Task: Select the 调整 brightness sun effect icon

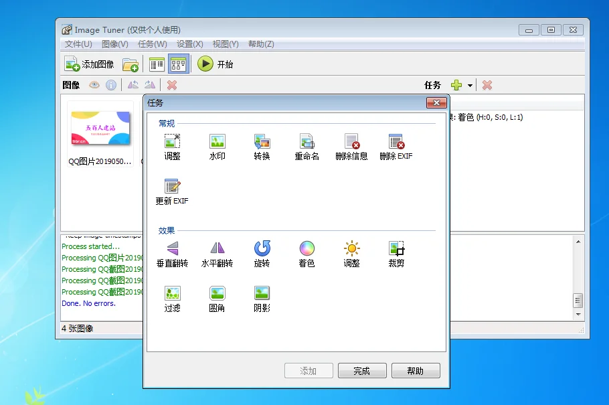Action: (351, 254)
